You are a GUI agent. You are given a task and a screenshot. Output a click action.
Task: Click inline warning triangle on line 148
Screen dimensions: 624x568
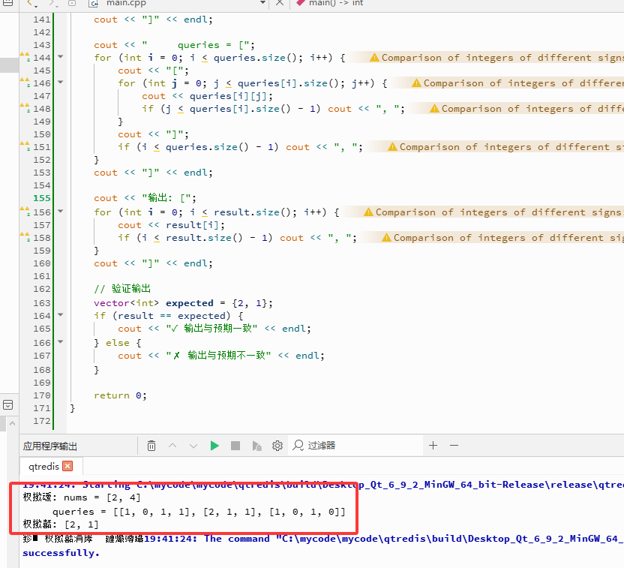pyautogui.click(x=434, y=109)
